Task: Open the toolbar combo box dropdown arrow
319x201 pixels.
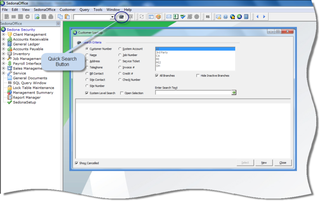Action: [x=112, y=17]
